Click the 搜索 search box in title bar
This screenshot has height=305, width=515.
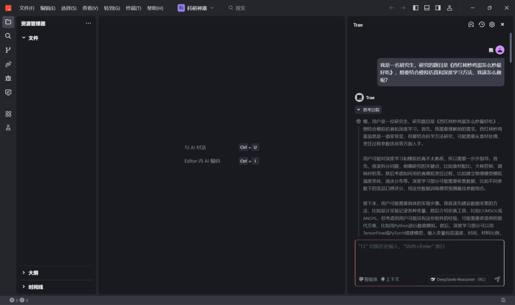pyautogui.click(x=237, y=8)
